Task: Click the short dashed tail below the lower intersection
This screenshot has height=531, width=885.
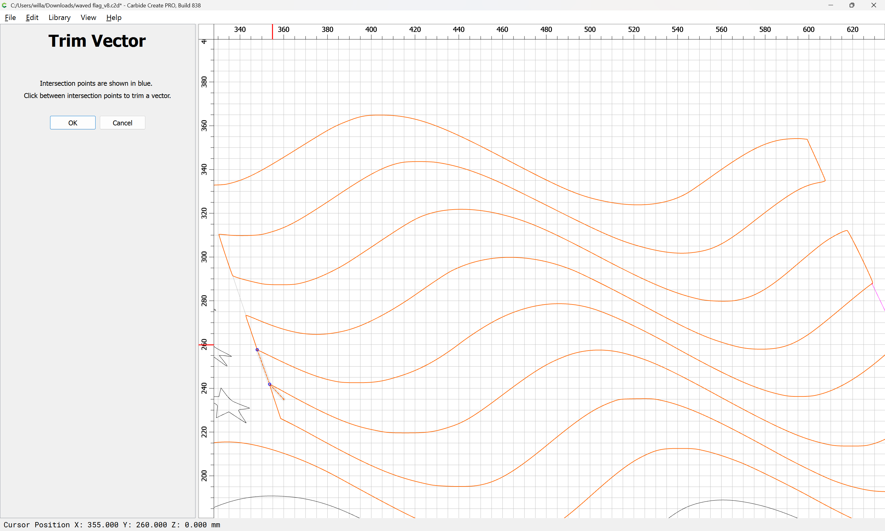Action: point(277,392)
